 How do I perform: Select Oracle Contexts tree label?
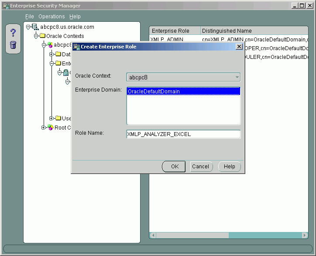(65, 36)
